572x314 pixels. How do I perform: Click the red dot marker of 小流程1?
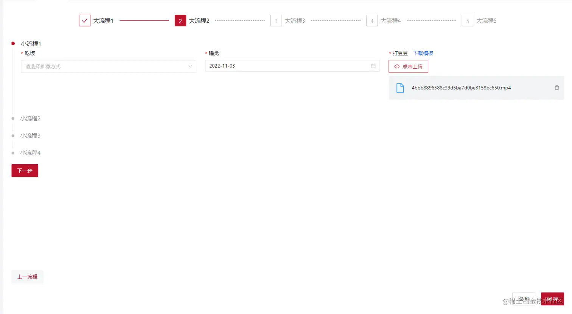click(x=13, y=43)
